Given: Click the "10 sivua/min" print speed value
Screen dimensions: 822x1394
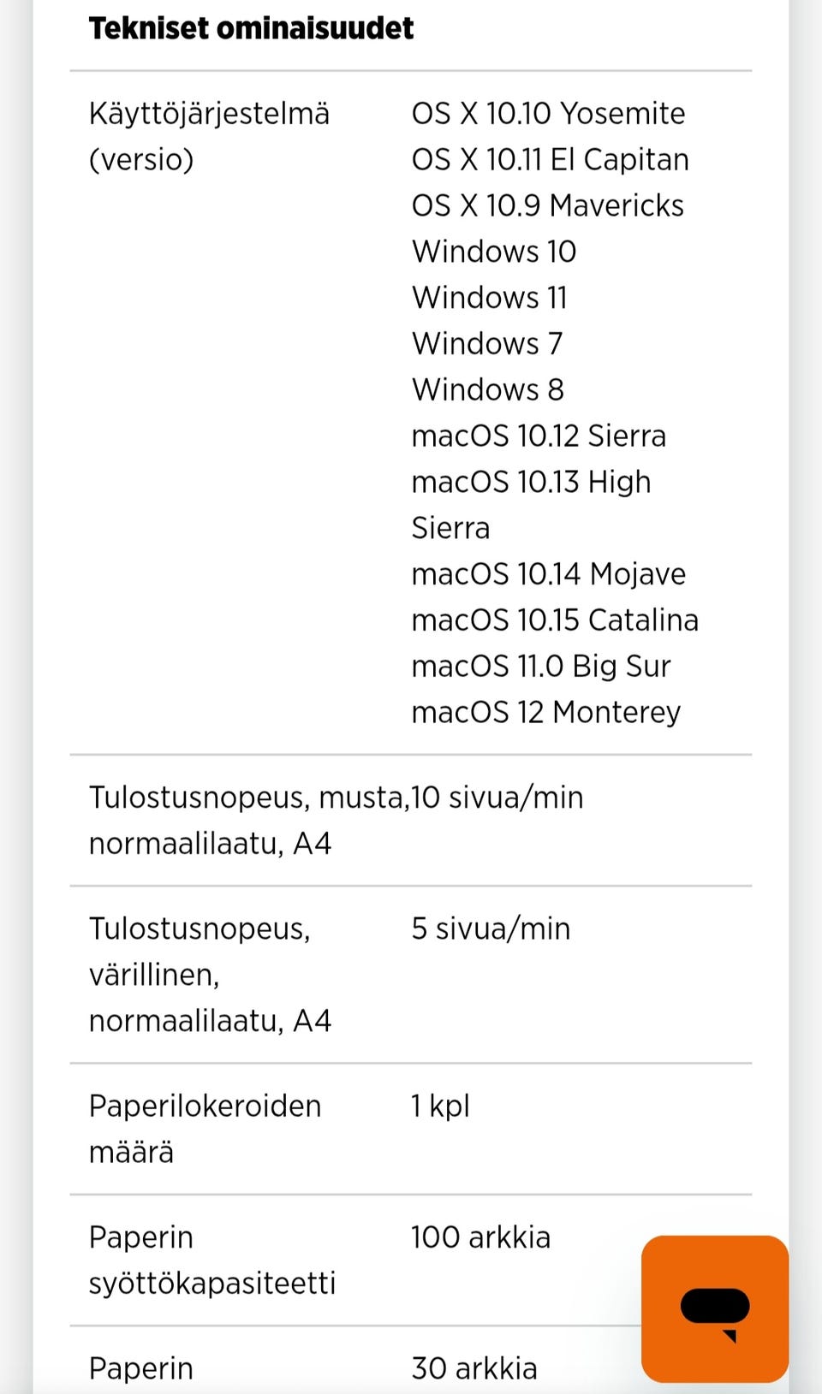Looking at the screenshot, I should point(497,798).
